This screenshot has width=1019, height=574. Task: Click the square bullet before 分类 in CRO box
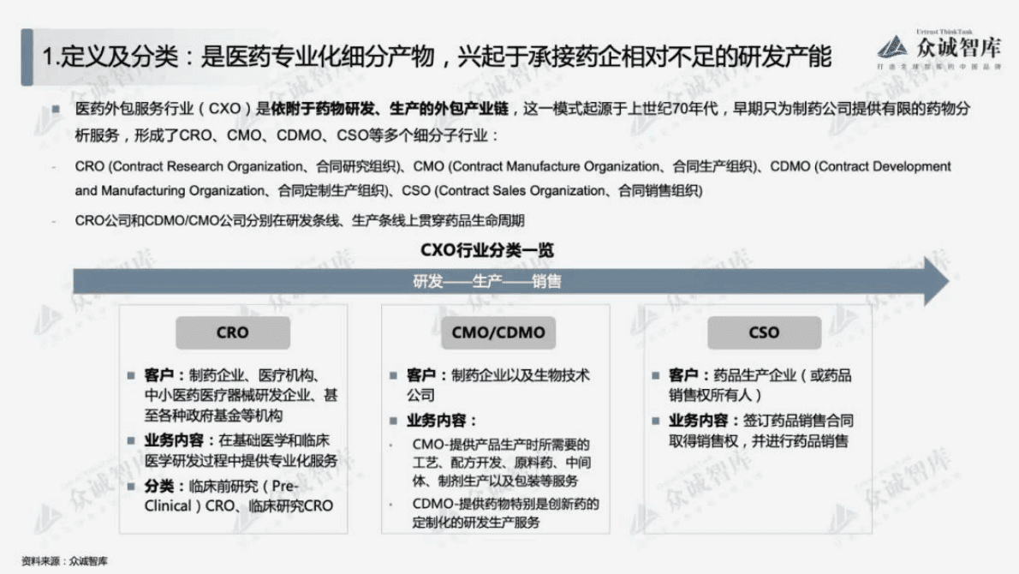click(x=131, y=487)
